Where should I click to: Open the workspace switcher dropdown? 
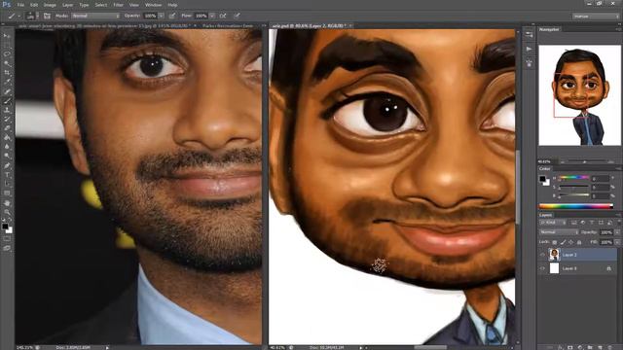pos(596,17)
